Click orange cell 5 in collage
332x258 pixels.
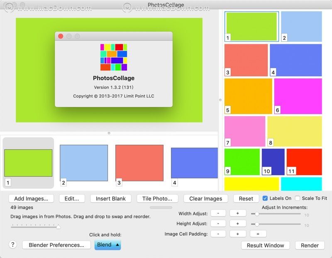point(248,96)
